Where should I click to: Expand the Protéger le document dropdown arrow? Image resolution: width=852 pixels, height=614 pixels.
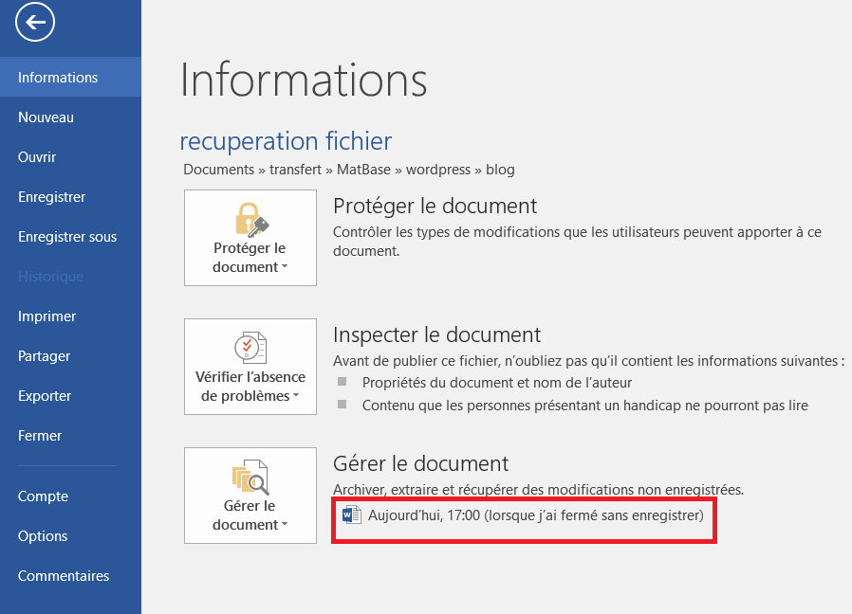pos(285,266)
